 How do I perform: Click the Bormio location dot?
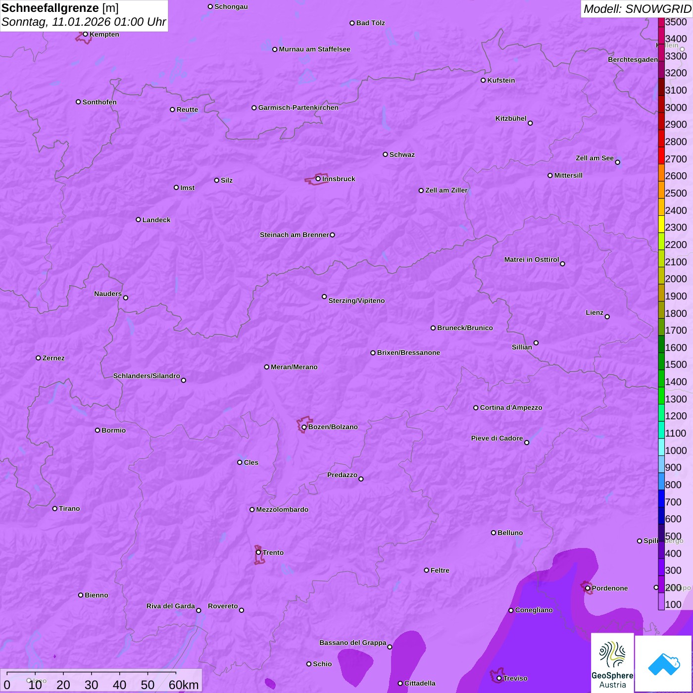click(x=98, y=430)
